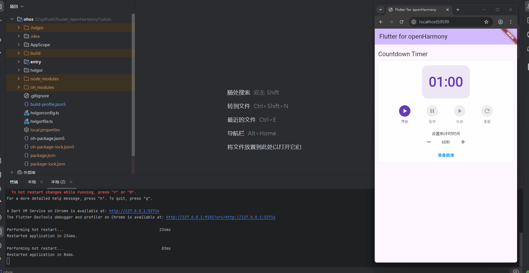This screenshot has height=273, width=529.
Task: Bookmark the page via the star icon
Action: click(x=486, y=22)
